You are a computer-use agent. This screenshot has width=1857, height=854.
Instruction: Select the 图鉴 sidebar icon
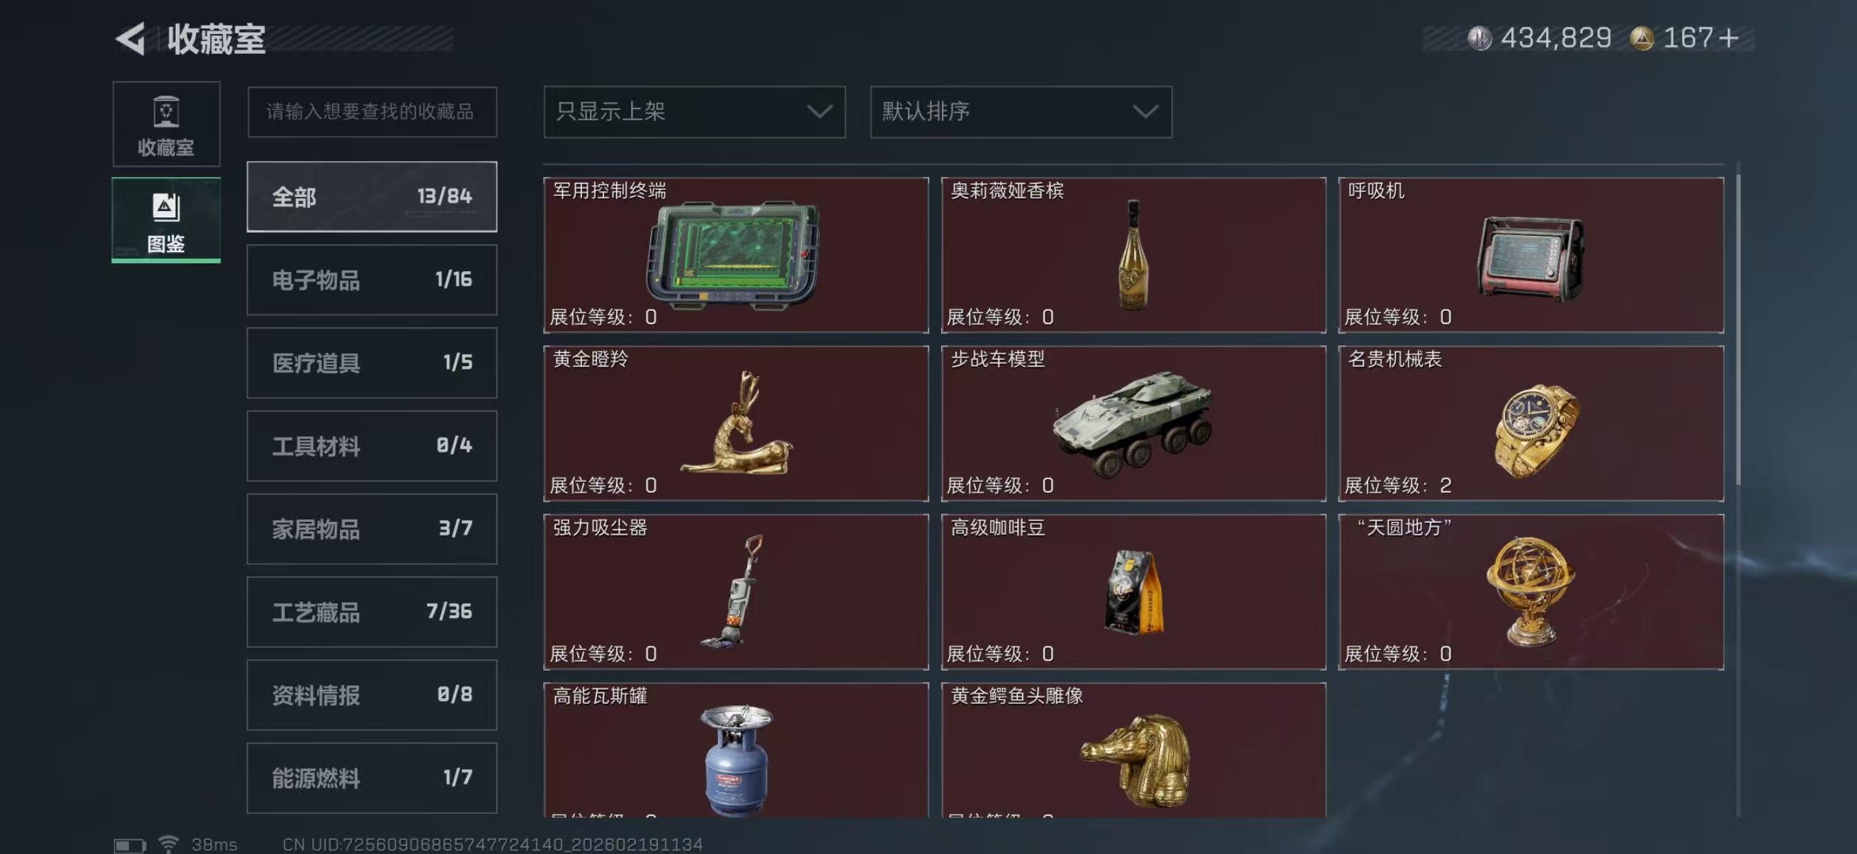coord(166,220)
